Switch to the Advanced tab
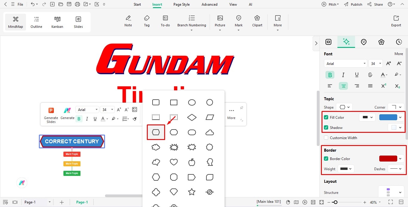The image size is (408, 207). 209,4
